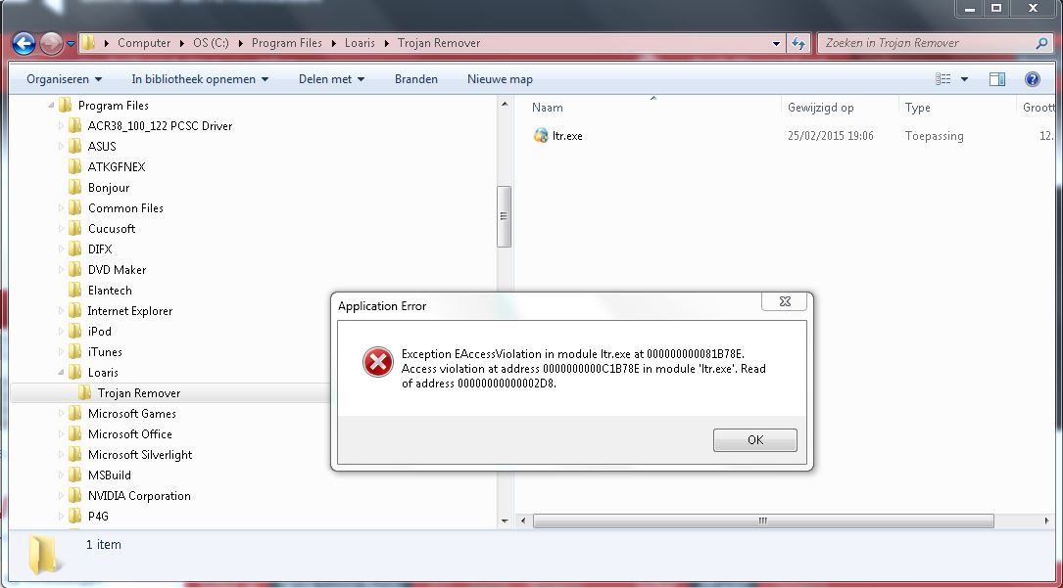
Task: Collapse the Loaris tree node
Action: pos(61,372)
